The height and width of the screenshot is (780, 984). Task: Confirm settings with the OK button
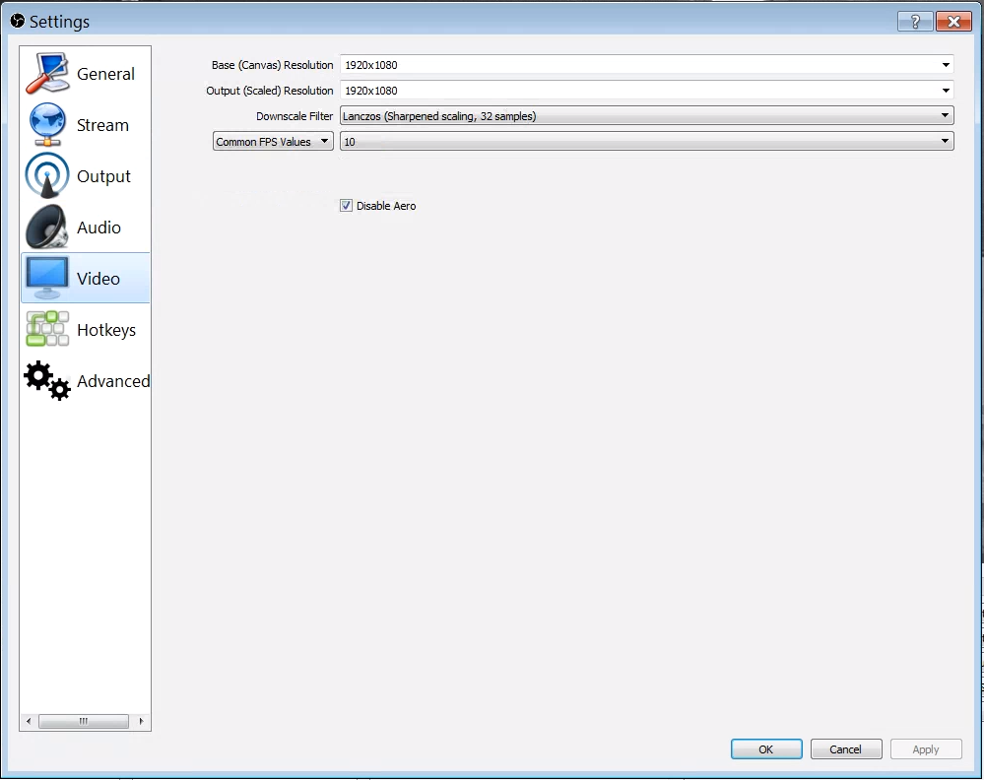[x=766, y=748]
